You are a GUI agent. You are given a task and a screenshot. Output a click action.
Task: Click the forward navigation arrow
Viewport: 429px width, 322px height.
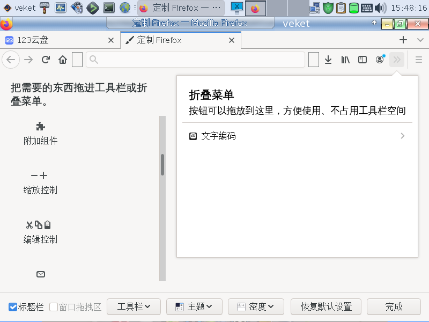(x=28, y=60)
